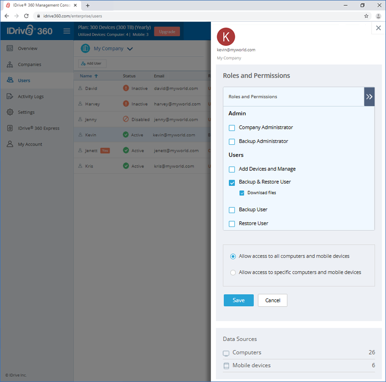The height and width of the screenshot is (382, 386).
Task: Bookmark page with the star icon
Action: point(366,16)
